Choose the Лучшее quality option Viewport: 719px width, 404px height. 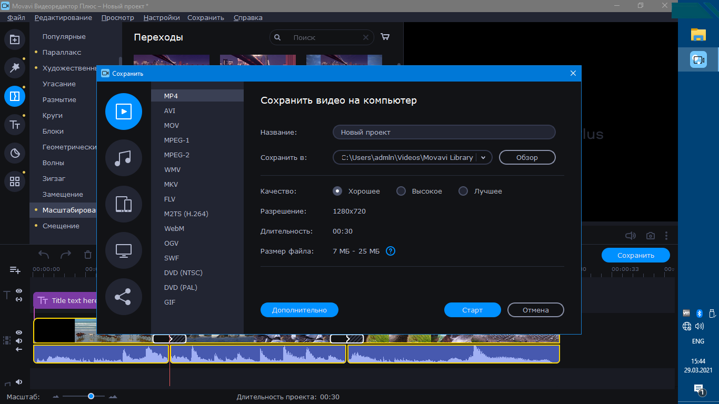coord(463,191)
